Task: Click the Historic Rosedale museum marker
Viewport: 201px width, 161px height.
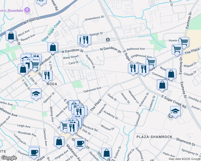Action: click(27, 10)
